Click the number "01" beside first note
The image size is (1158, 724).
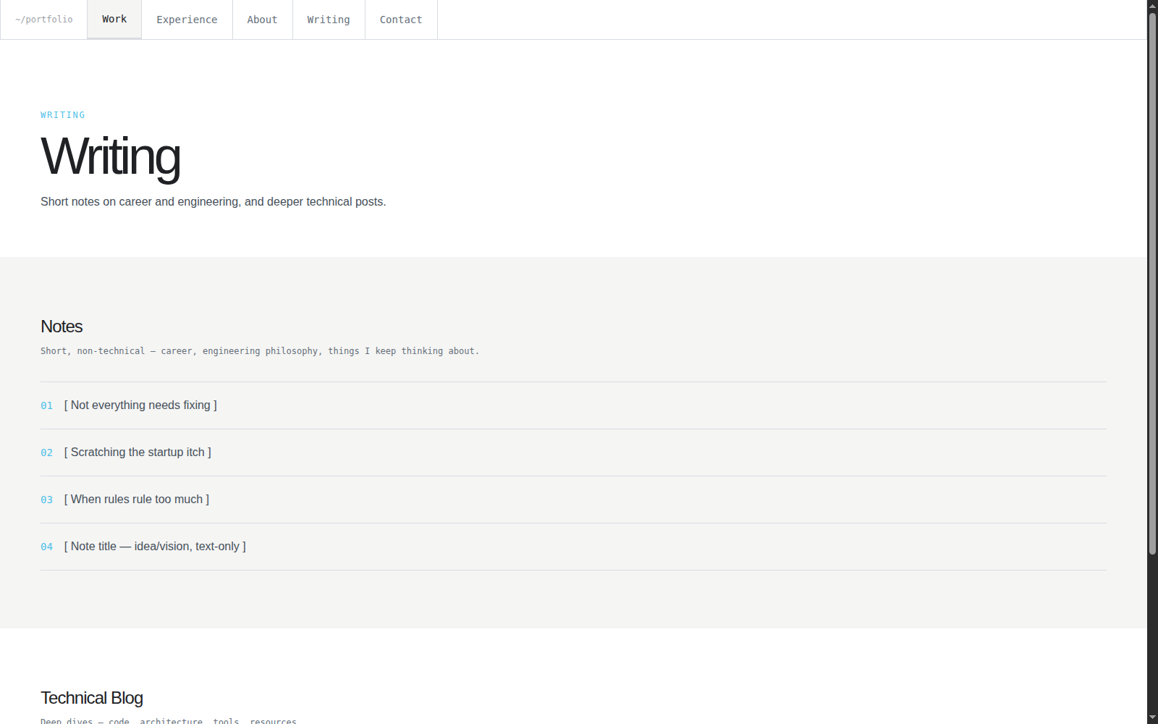pos(46,405)
